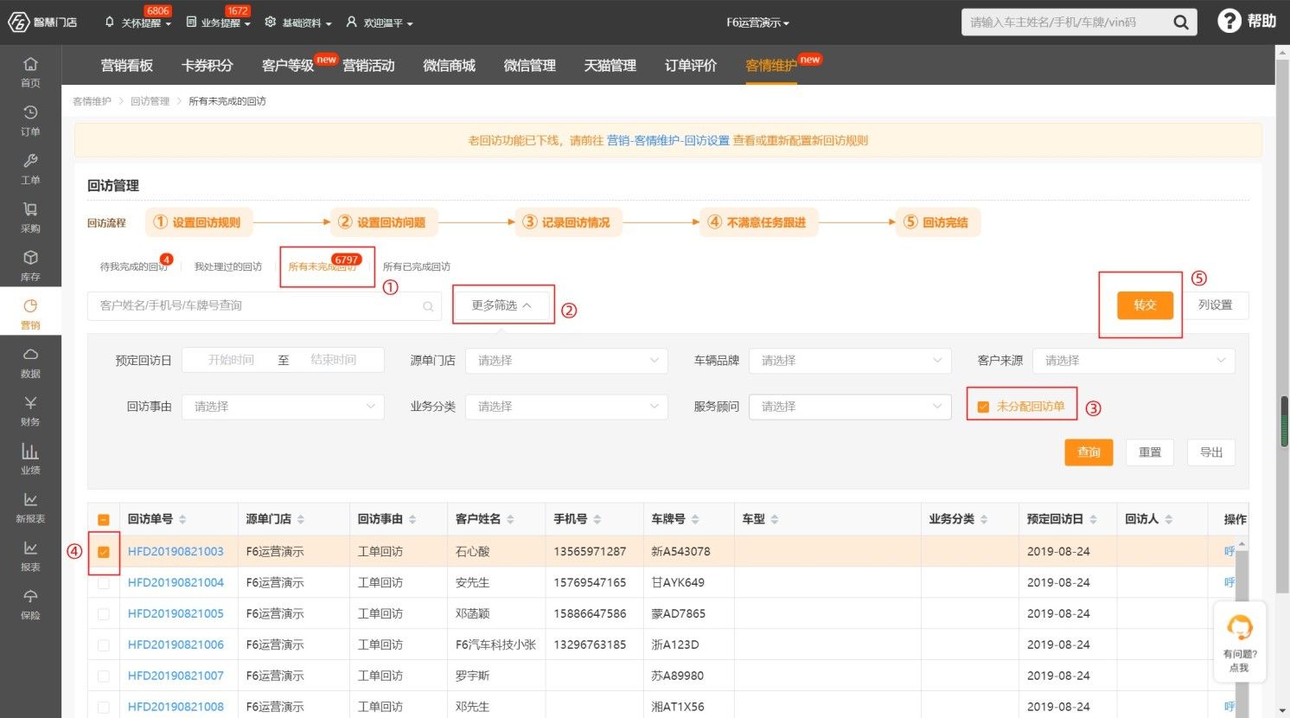Open the 回访事由 dropdown
The height and width of the screenshot is (718, 1290).
(283, 407)
